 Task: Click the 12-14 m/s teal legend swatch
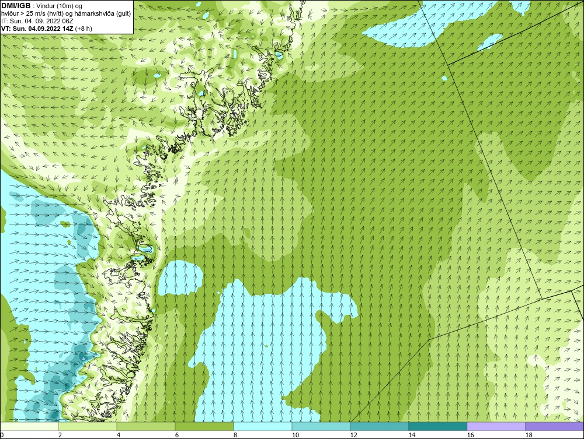(379, 426)
